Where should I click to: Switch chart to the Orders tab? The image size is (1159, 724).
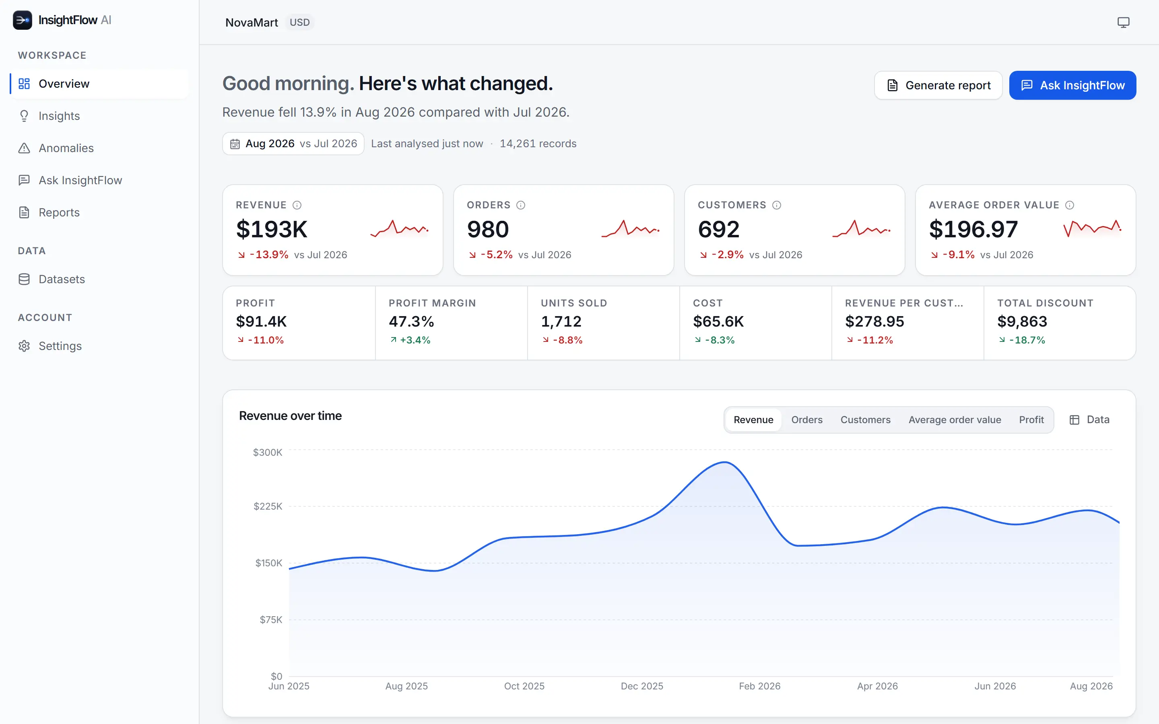806,420
